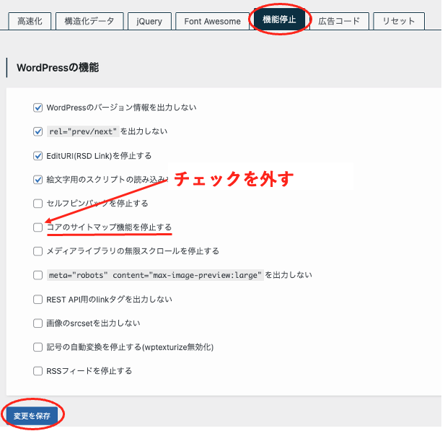Enable the meta="robots" max-image-preview checkbox
This screenshot has width=445, height=431.
click(x=38, y=275)
